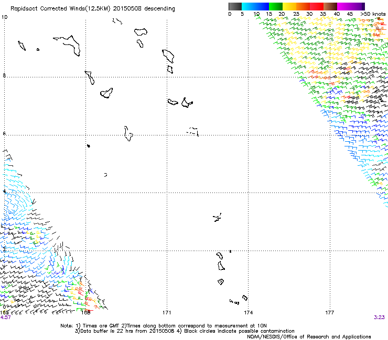Screen dimensions: 388x340
Task: Click the blue 10-15 knots color segment
Action: click(262, 6)
